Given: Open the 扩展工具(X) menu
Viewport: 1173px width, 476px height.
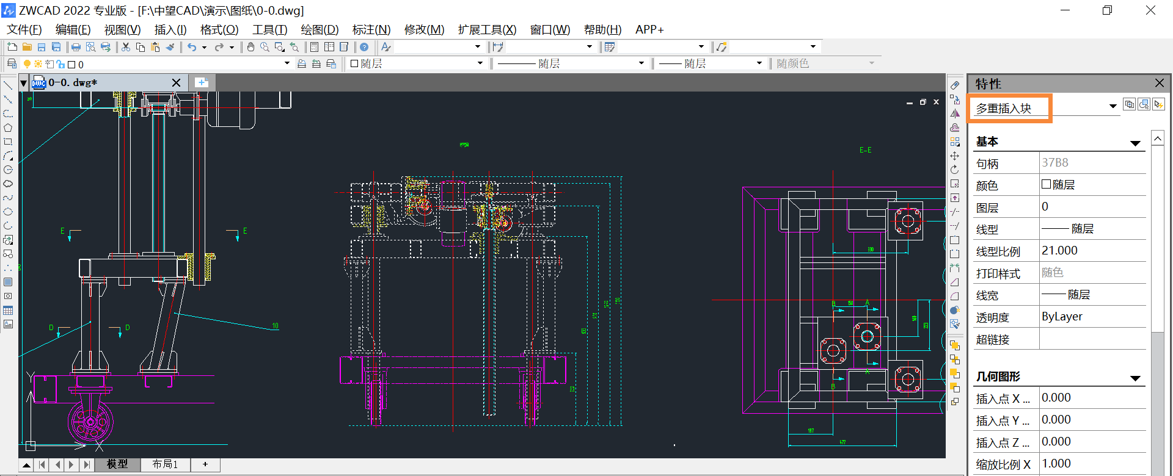Looking at the screenshot, I should coord(487,30).
